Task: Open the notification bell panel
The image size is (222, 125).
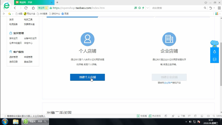Action: [x=215, y=52]
